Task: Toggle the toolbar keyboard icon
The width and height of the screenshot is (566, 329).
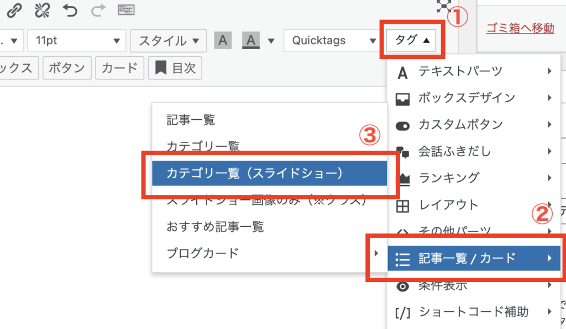Action: [127, 9]
